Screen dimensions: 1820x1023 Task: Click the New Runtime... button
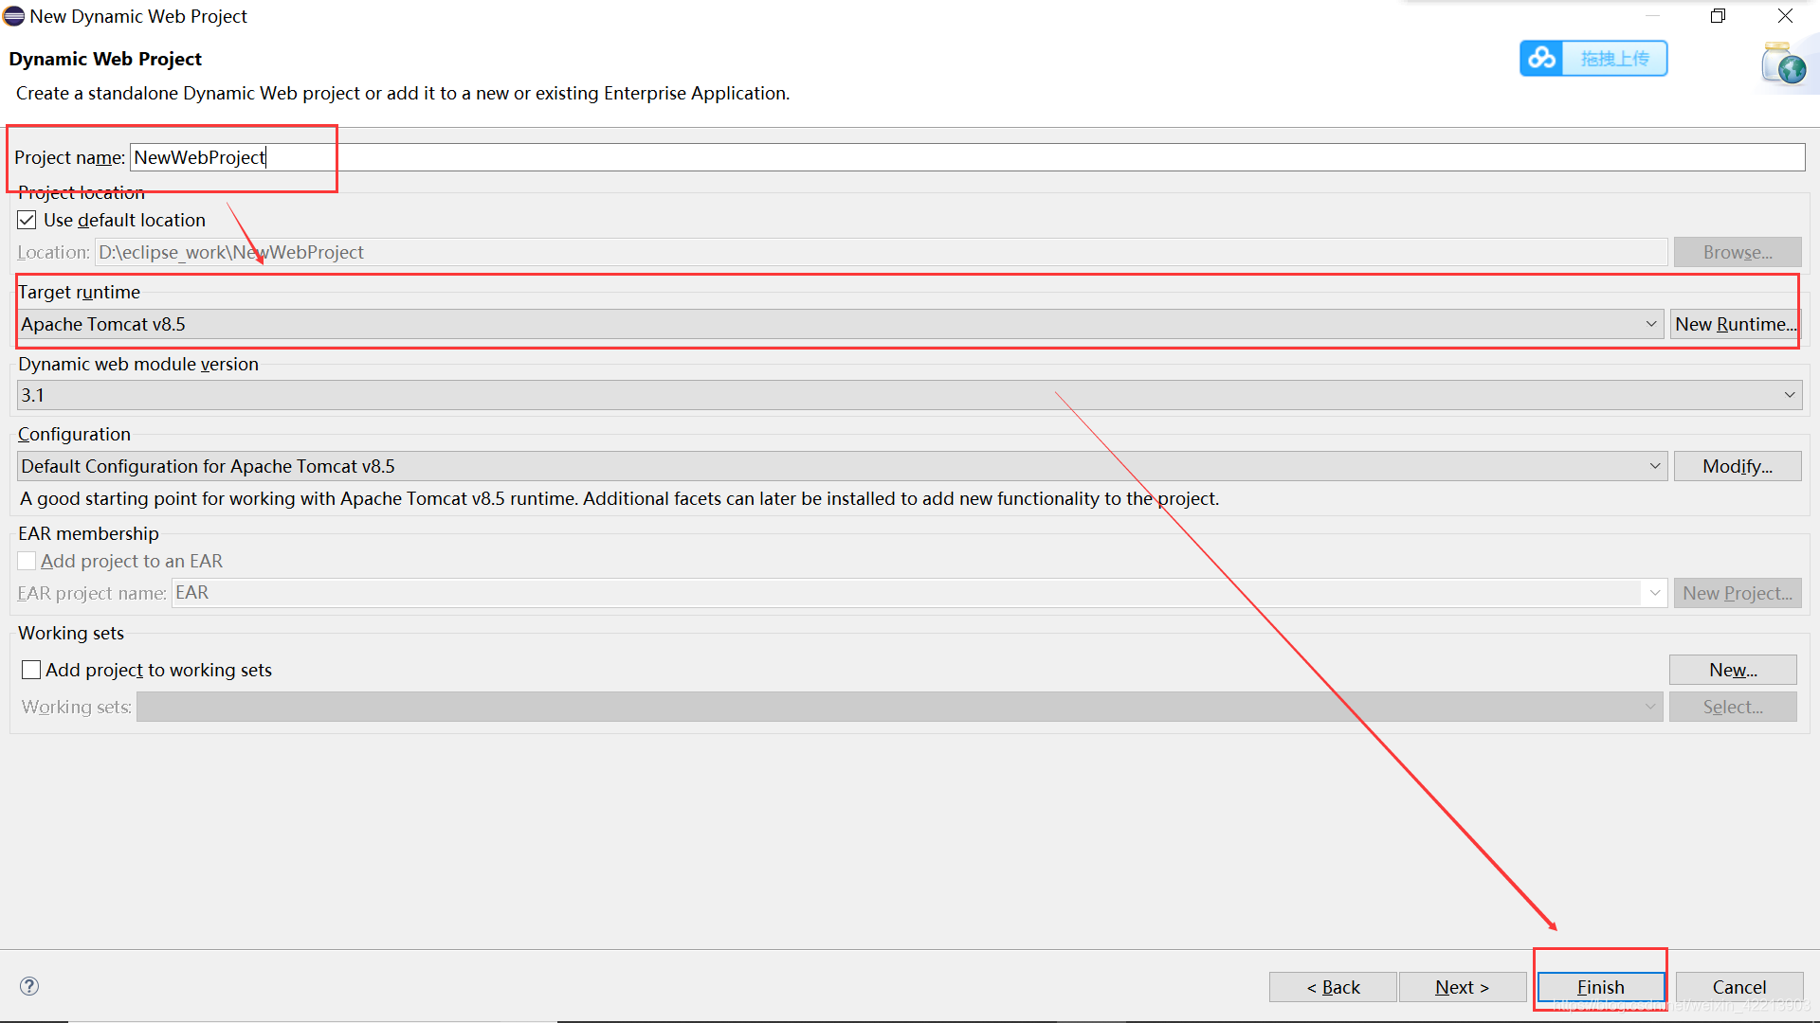(1735, 324)
